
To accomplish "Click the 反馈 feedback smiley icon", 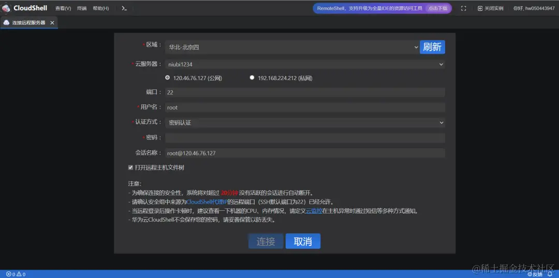I will click(x=530, y=274).
